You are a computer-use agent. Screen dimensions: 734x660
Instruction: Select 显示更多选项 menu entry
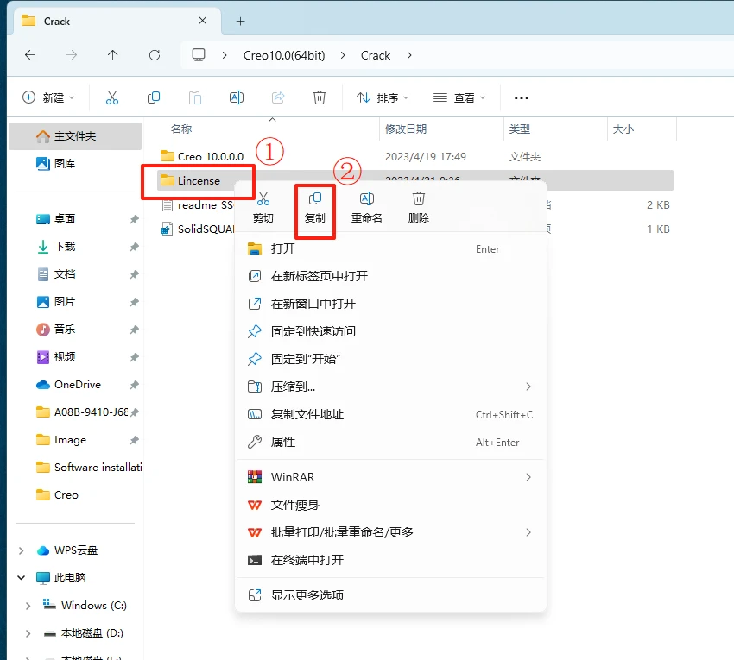coord(390,595)
